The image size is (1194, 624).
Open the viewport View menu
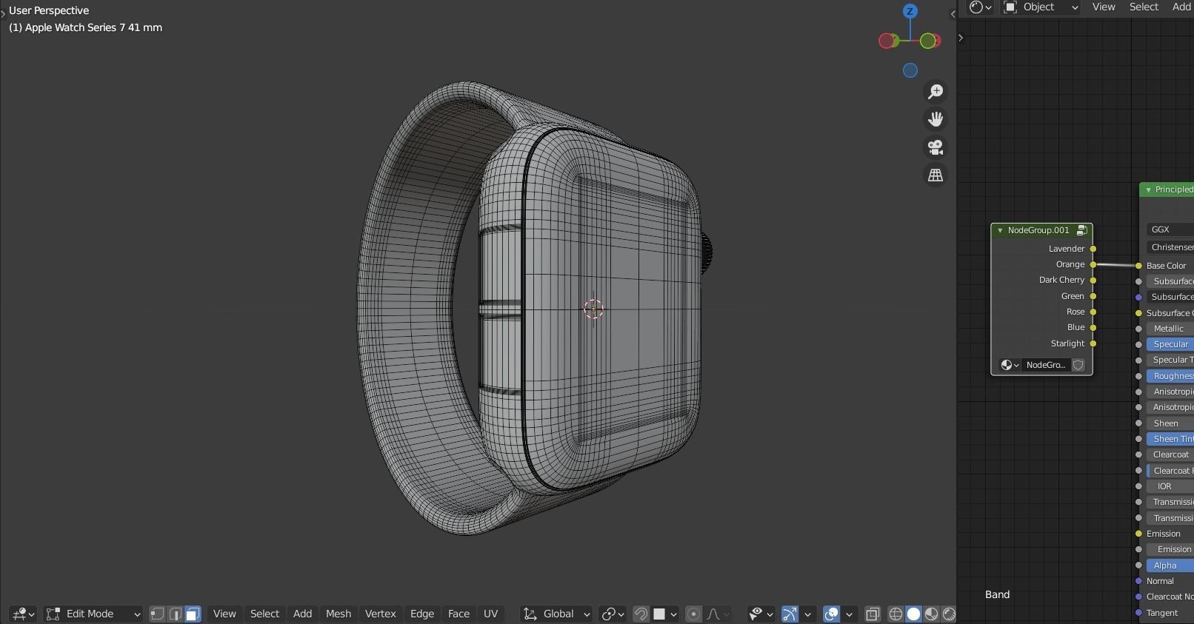point(224,614)
